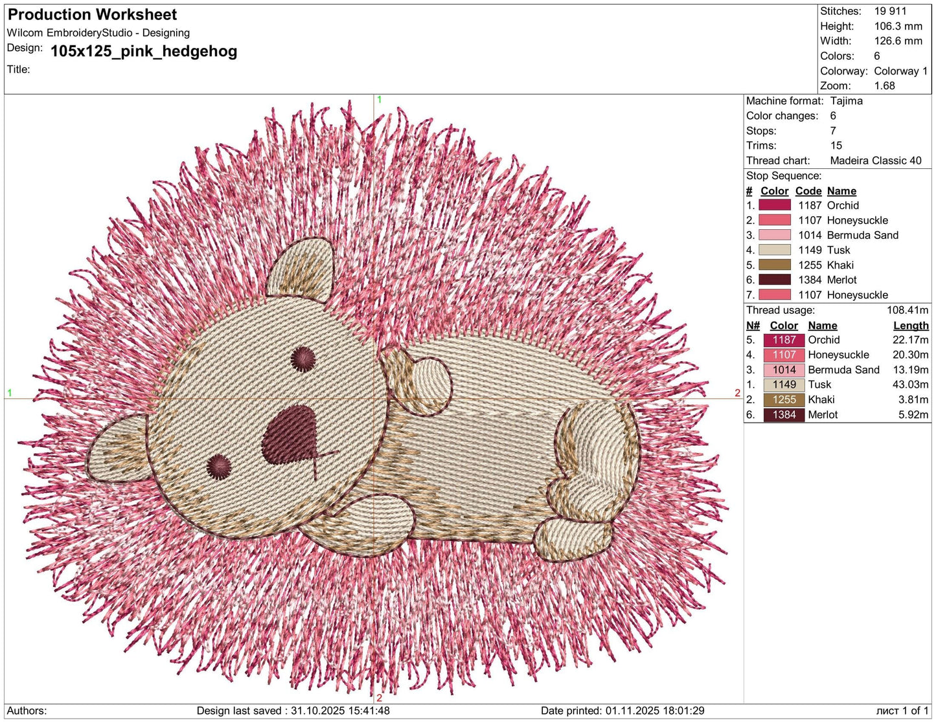
Task: Click the green marker 1 on the left ruler
Action: (10, 392)
